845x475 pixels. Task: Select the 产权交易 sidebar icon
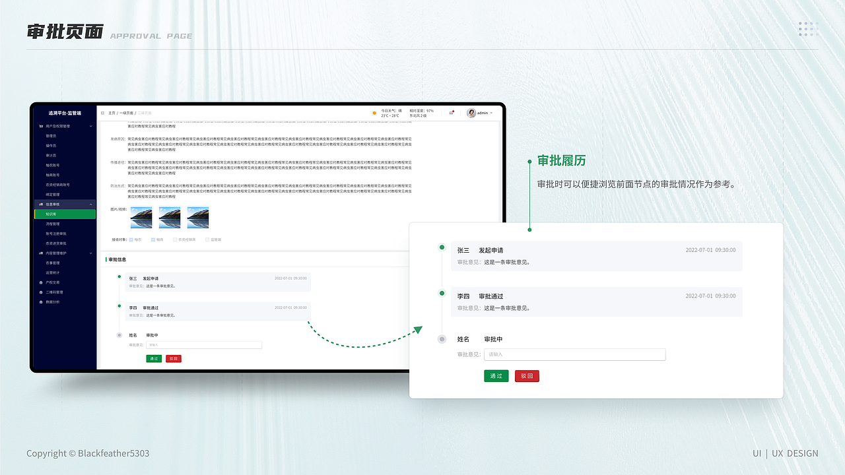(x=41, y=282)
